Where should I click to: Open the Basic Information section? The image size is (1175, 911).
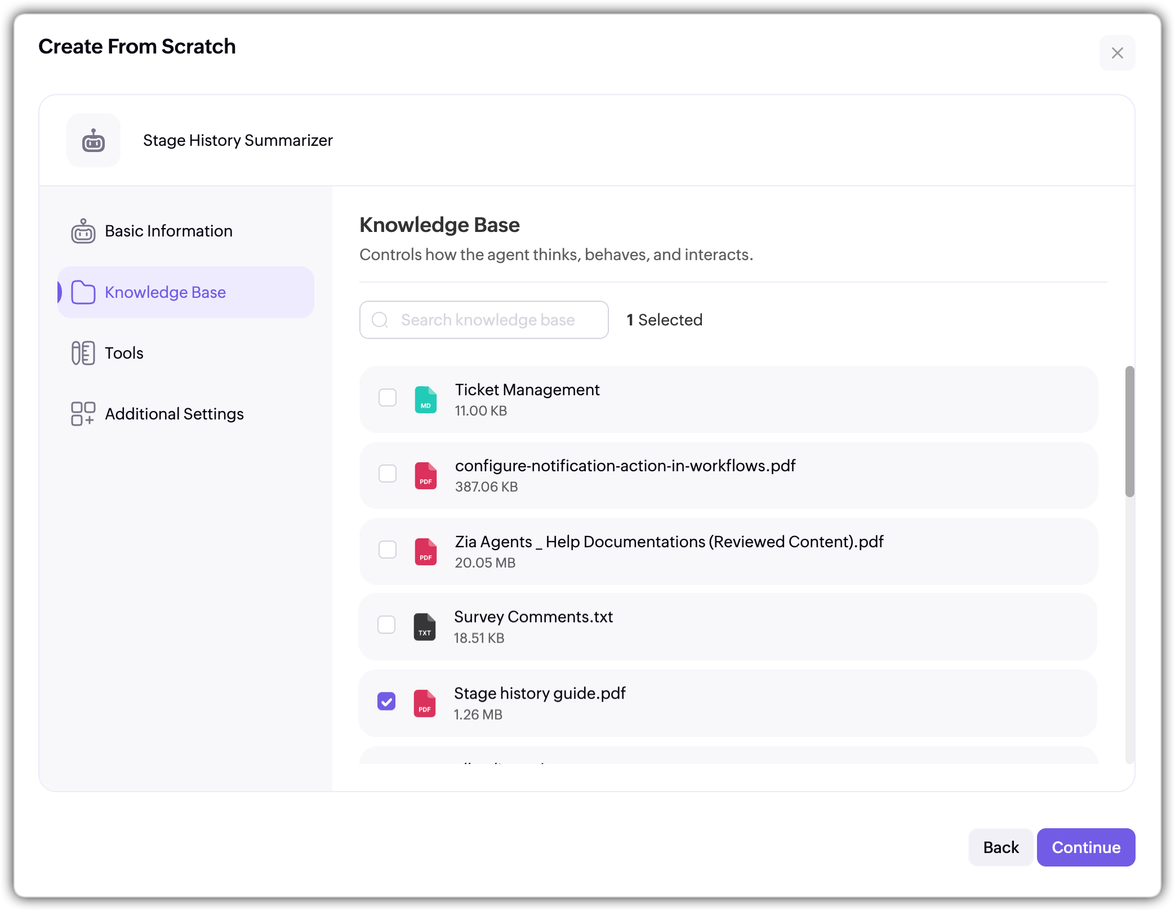point(168,231)
